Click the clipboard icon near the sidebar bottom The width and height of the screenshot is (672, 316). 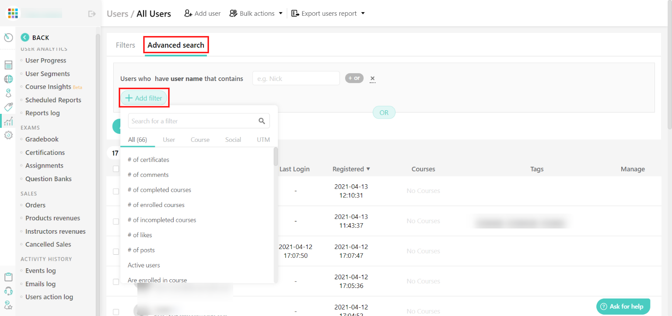[8, 277]
